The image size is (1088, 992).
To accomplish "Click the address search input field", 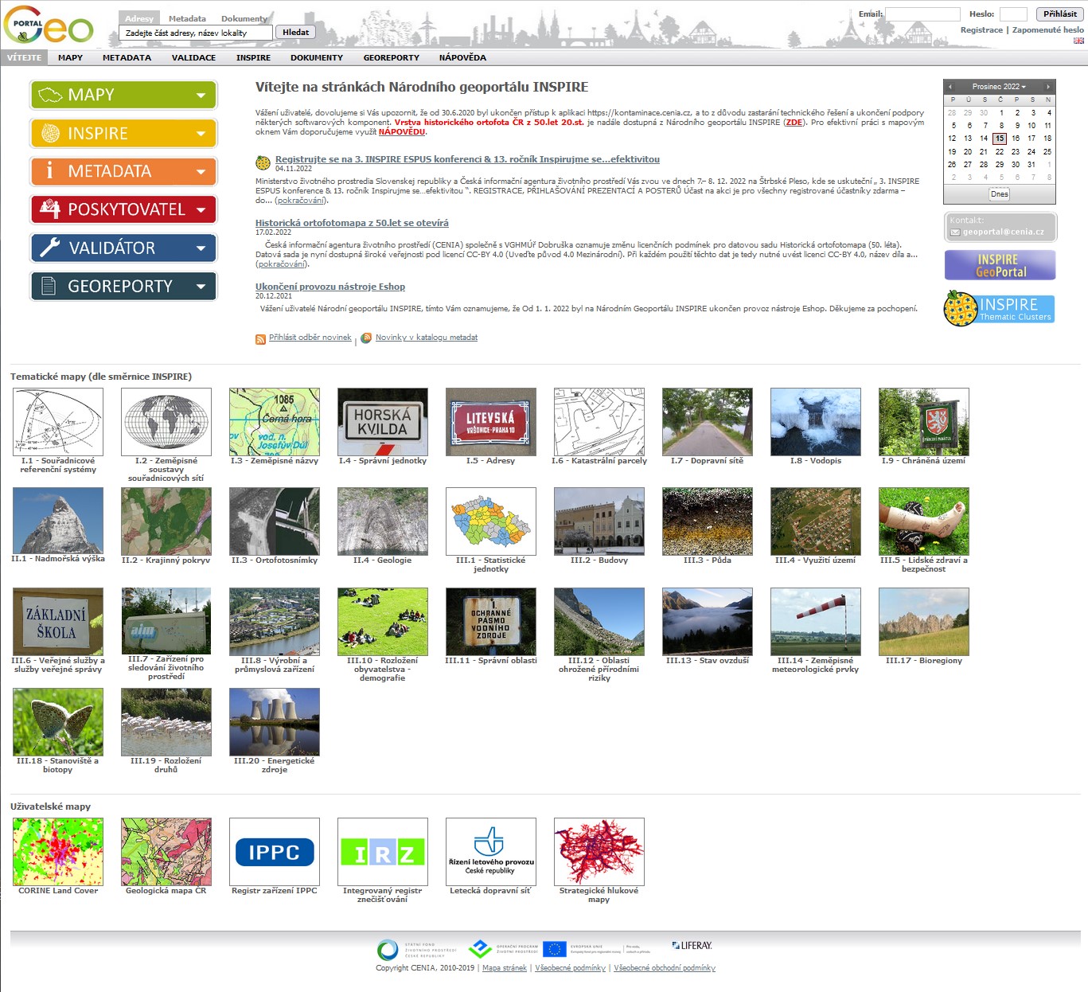I will click(x=196, y=33).
